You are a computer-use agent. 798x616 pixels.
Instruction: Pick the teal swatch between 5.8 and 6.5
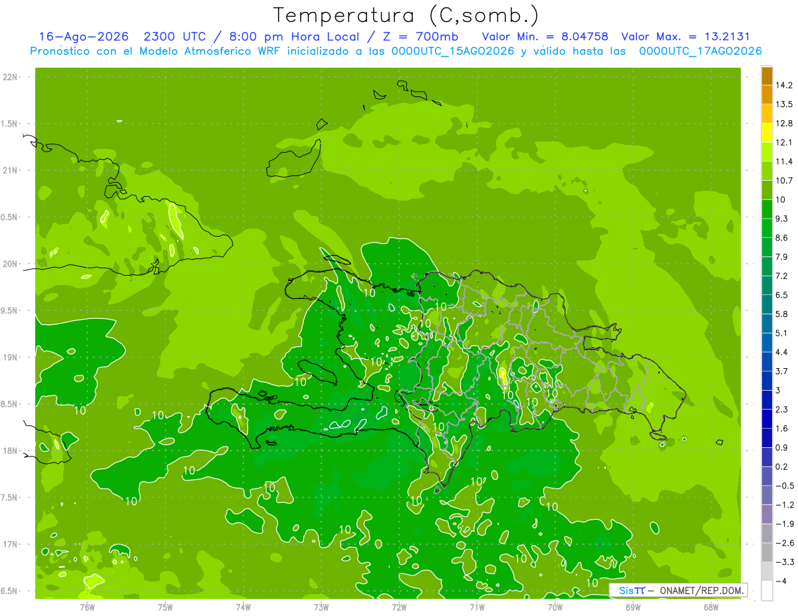pos(767,304)
